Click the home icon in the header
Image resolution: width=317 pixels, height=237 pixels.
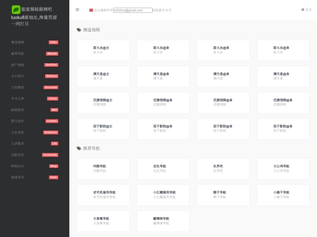(303, 10)
